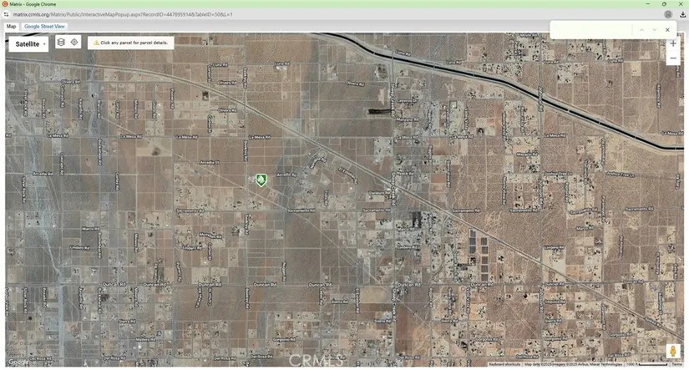Go to next find result arrow

[654, 30]
